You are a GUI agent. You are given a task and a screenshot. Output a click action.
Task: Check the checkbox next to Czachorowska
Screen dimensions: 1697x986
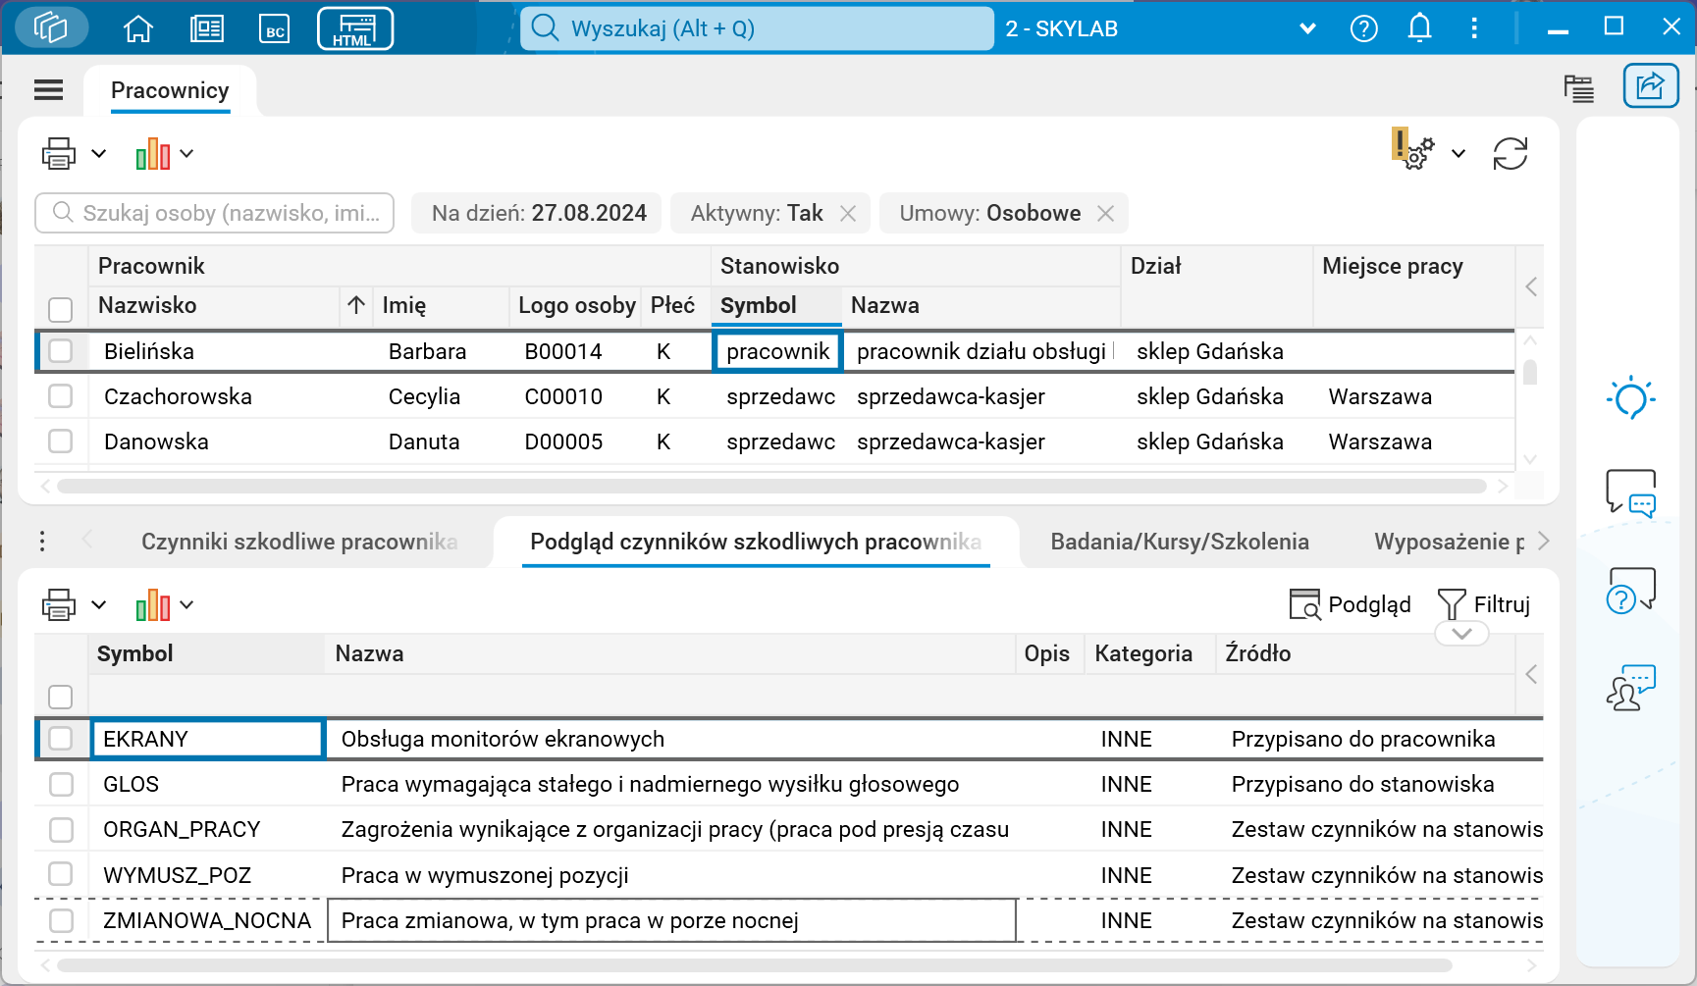[x=61, y=396]
